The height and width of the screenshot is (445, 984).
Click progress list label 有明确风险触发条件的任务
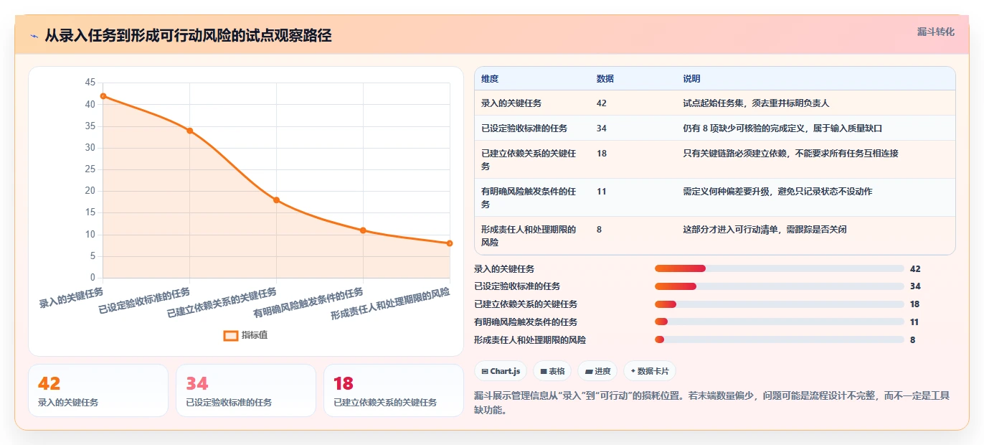point(526,322)
